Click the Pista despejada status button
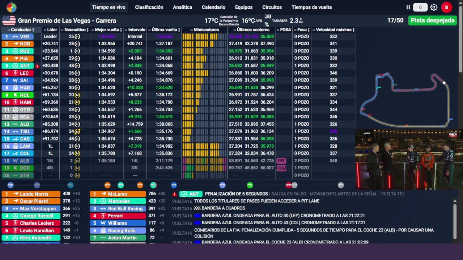 [x=432, y=20]
